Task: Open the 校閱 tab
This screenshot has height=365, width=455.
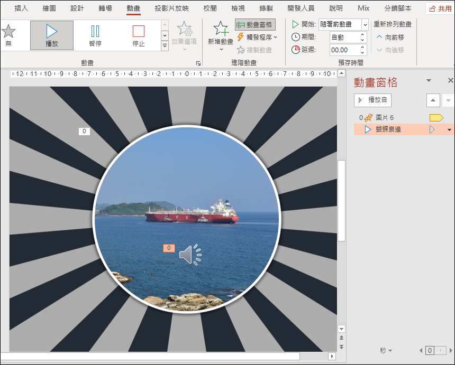Action: 210,8
